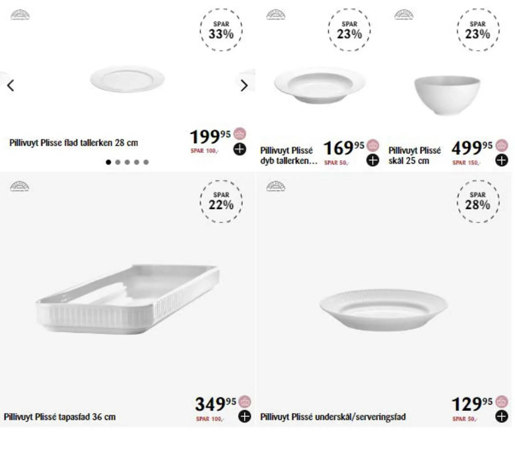Click the Plissé tapasfad product image
This screenshot has width=515, height=467.
tap(127, 299)
